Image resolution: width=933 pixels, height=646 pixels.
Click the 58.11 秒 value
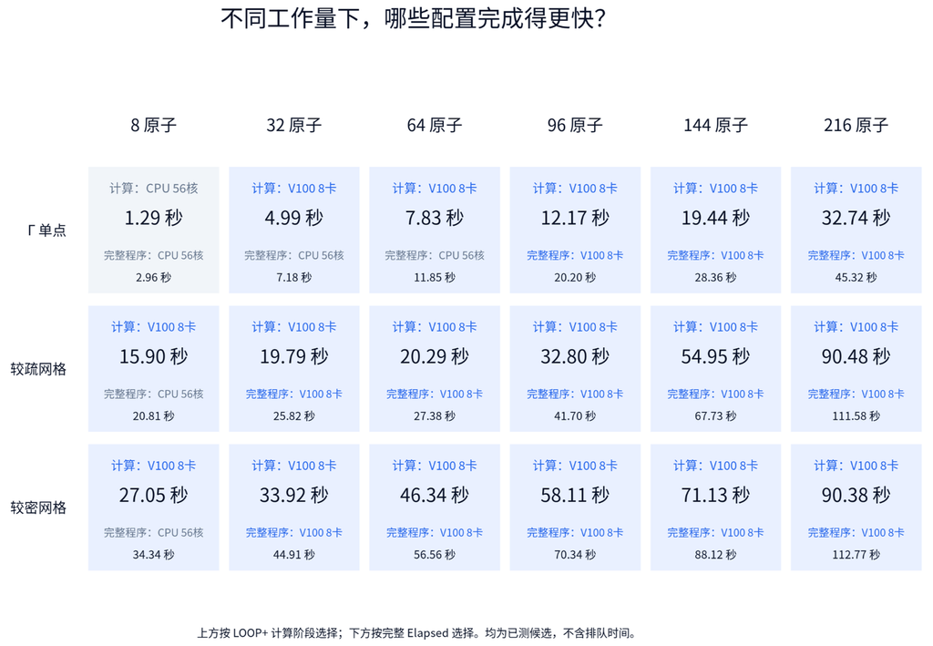(575, 495)
